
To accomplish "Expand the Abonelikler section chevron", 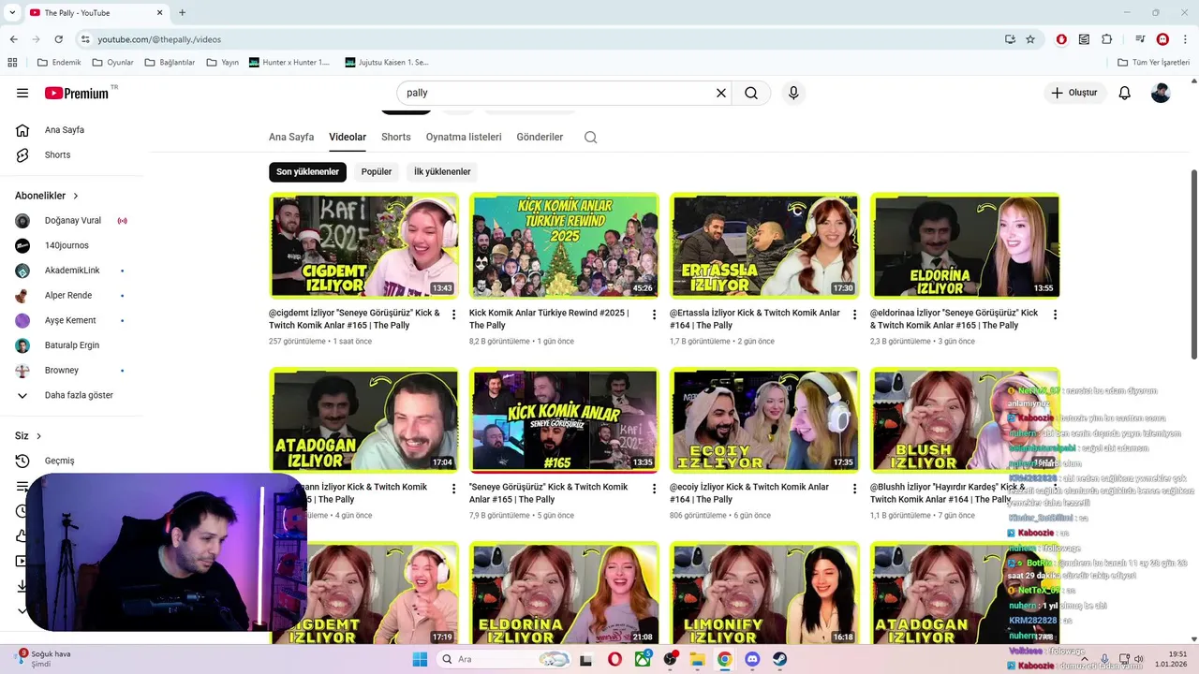I will (76, 196).
